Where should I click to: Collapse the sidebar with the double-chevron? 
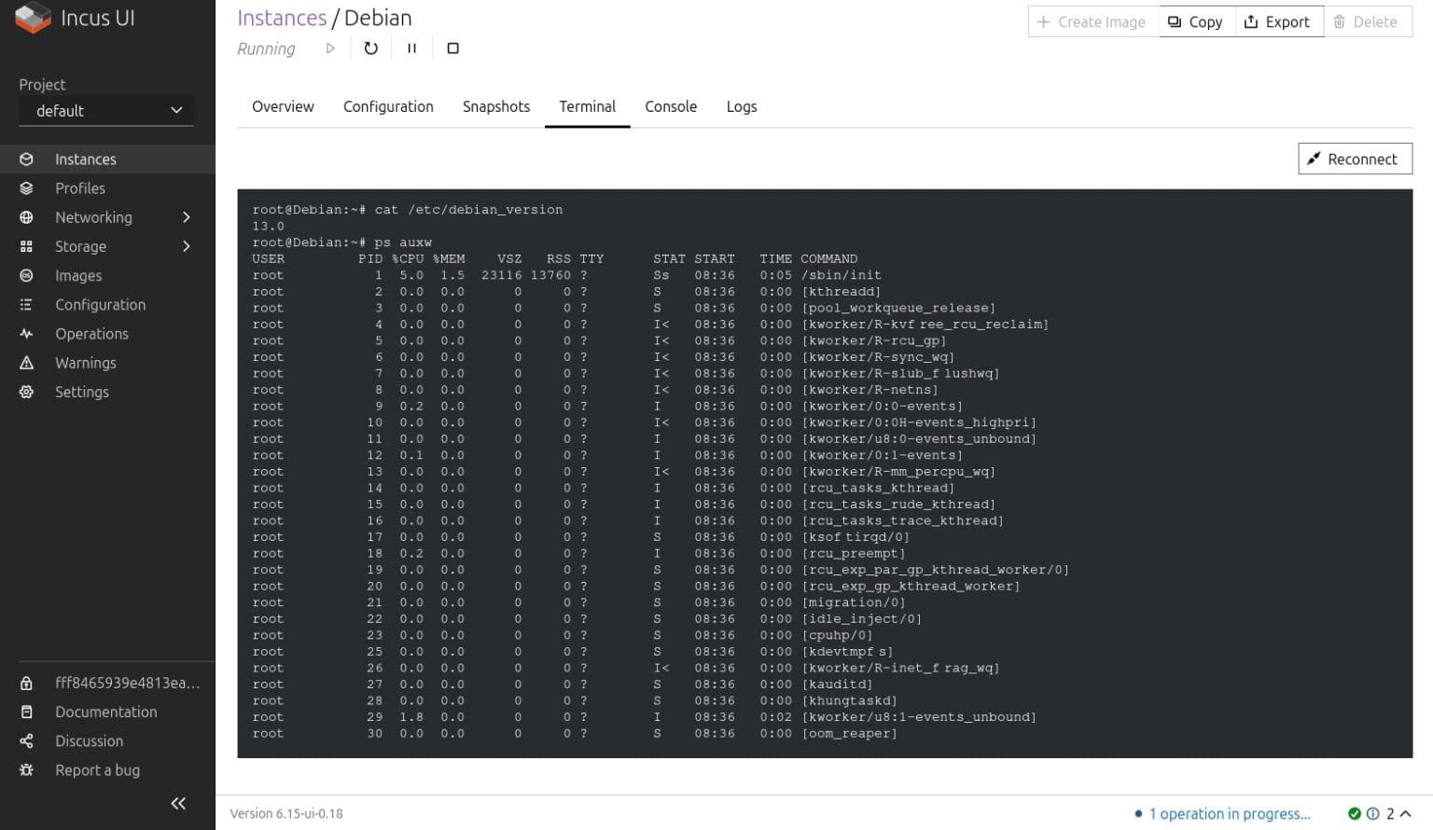click(178, 803)
